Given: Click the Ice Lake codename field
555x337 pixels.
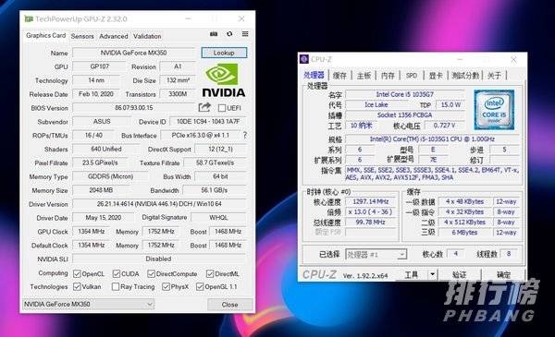Looking at the screenshot, I should [x=376, y=104].
